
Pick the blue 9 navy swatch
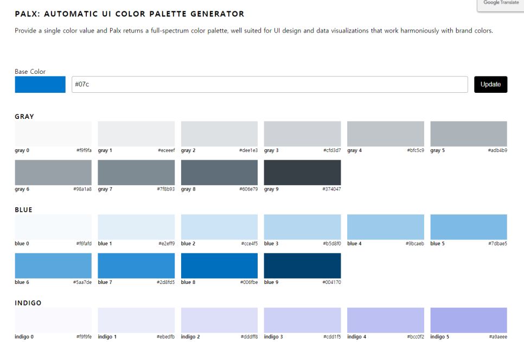click(303, 266)
